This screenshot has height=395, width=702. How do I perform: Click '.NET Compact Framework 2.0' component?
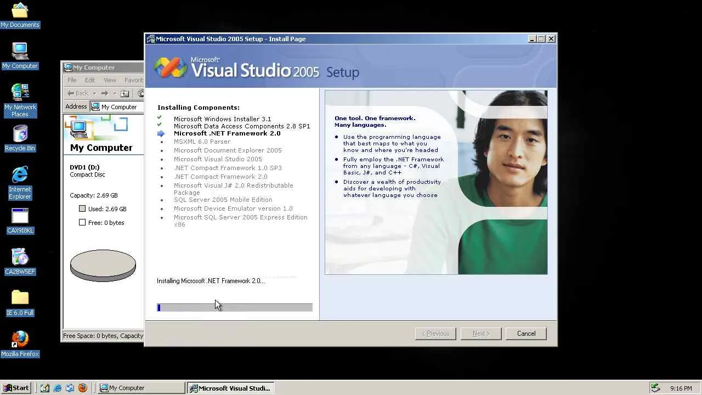(x=220, y=177)
